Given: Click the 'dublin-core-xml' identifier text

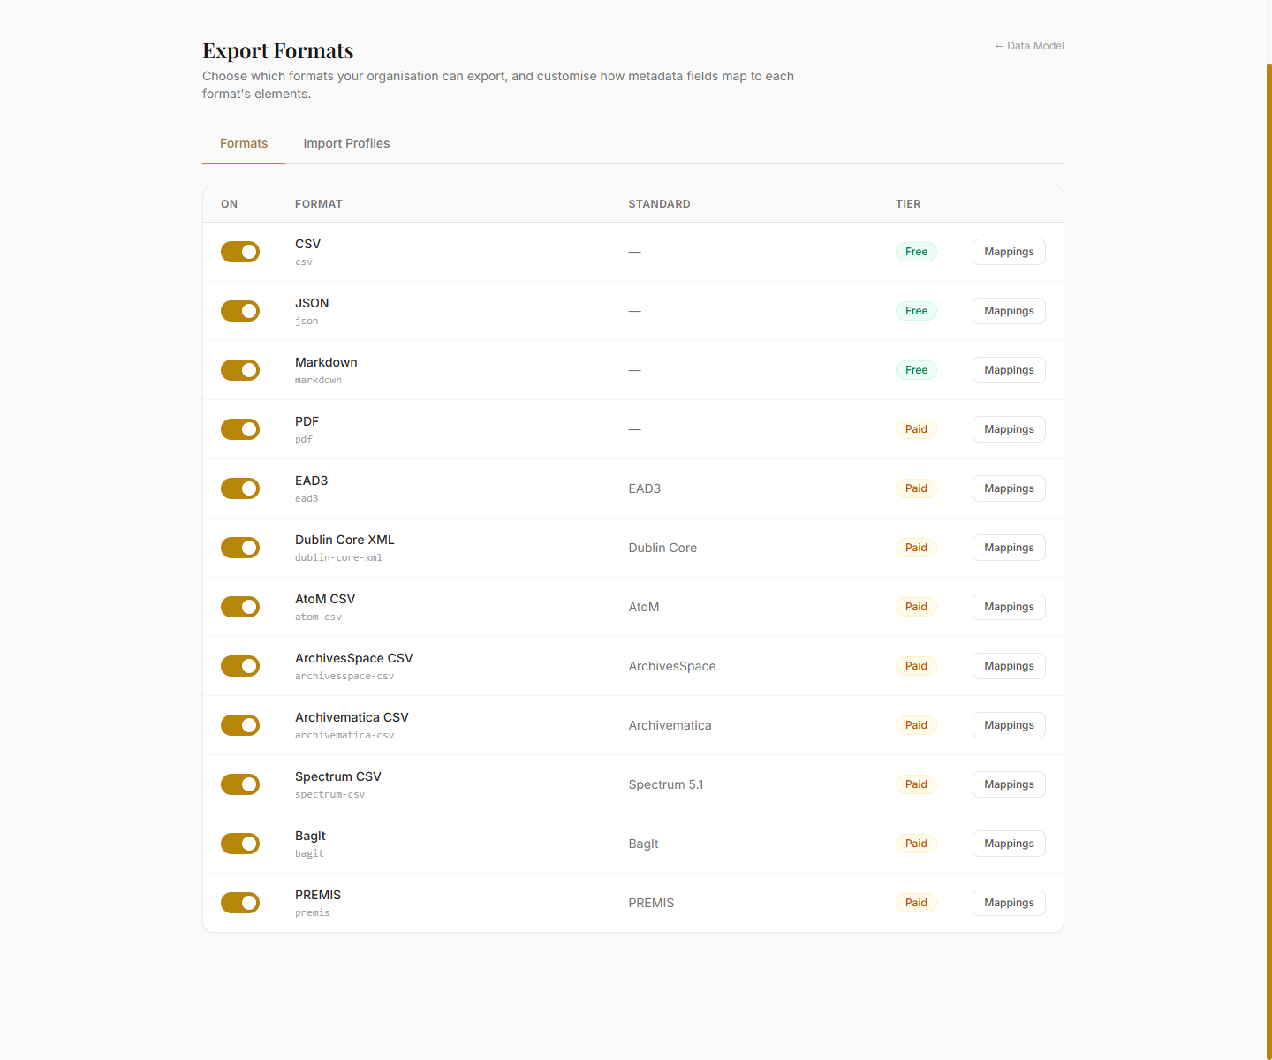Looking at the screenshot, I should 338,558.
